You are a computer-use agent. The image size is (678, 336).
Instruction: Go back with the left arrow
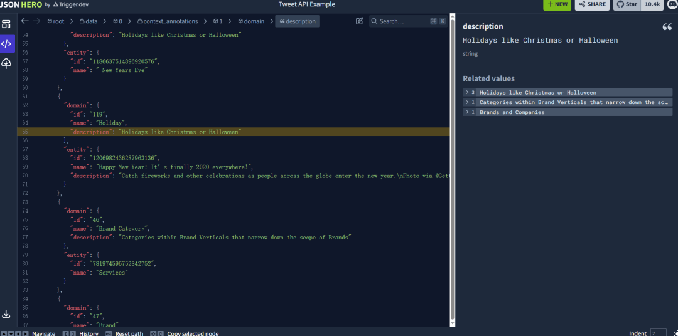pos(25,21)
